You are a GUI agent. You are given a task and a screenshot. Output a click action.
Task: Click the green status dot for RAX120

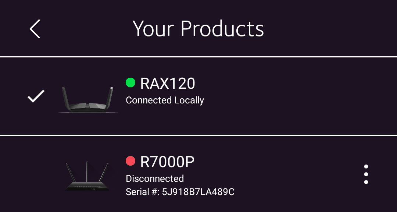pos(130,83)
